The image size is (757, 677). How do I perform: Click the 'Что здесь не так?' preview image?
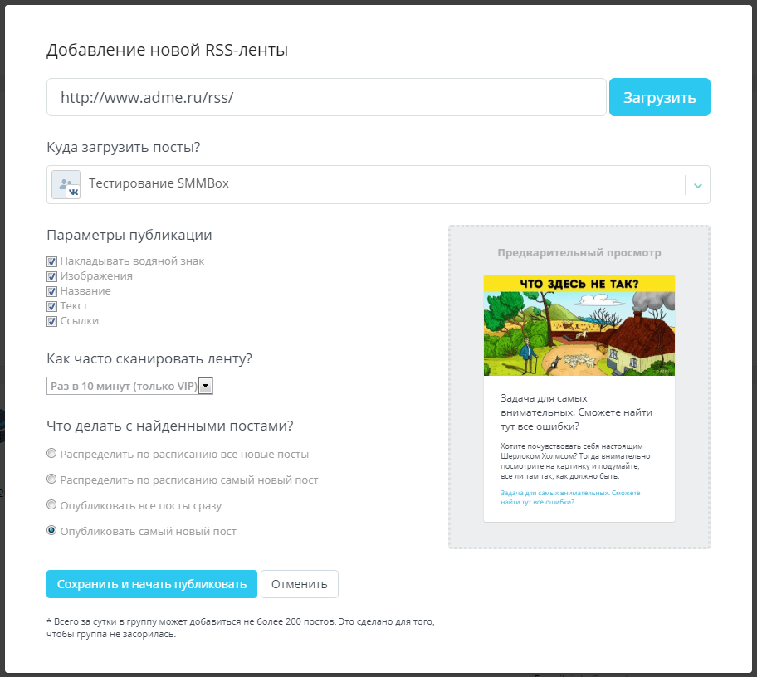click(579, 325)
